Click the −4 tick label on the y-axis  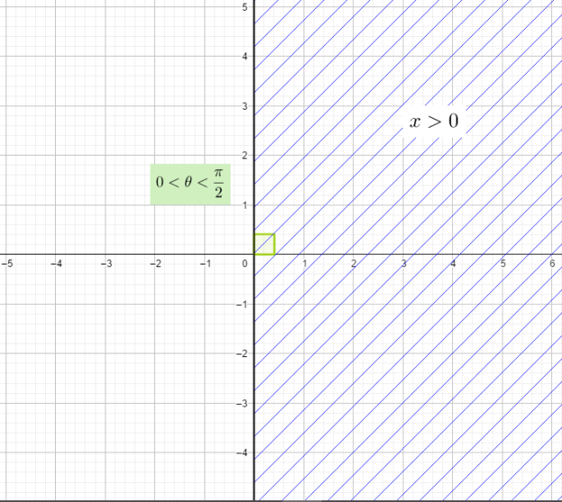[243, 453]
